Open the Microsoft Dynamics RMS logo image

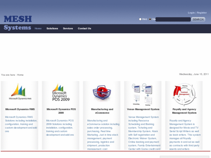pyautogui.click(x=20, y=92)
